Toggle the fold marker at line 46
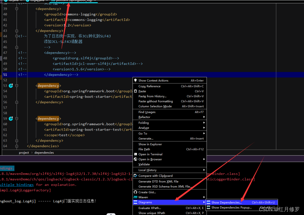Screen dimensions: 304x215 17,47
